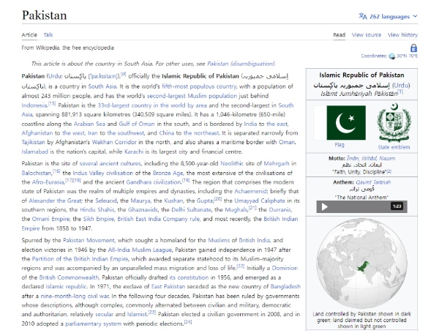Open nine-month-long civil war link
The height and width of the screenshot is (336, 439).
pyautogui.click(x=75, y=296)
